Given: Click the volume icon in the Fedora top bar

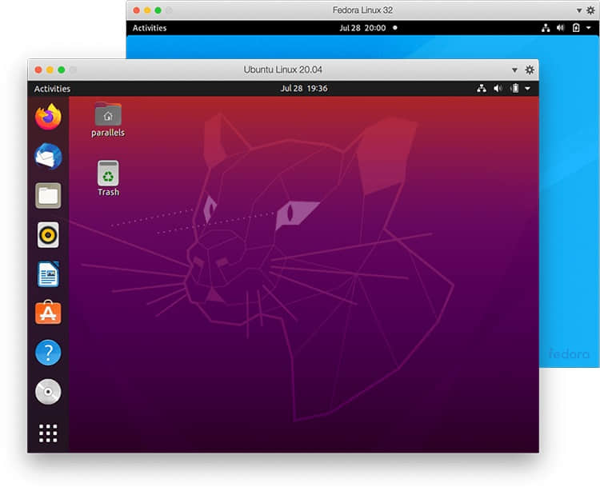Looking at the screenshot, I should click(x=561, y=27).
